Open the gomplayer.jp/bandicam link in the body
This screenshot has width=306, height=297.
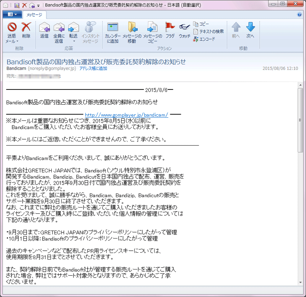tap(127, 115)
